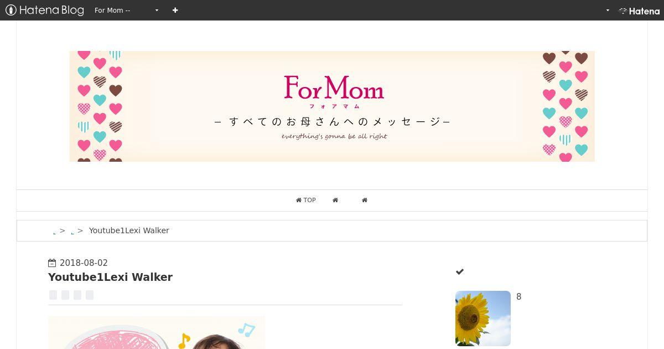Open the Hatena logo link
Image resolution: width=664 pixels, height=349 pixels.
click(x=639, y=11)
